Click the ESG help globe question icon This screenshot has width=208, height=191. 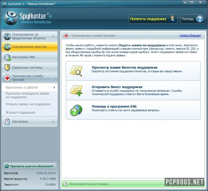(76, 110)
